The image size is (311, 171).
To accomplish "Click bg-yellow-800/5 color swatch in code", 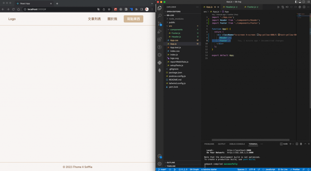I will pyautogui.click(x=258, y=35).
